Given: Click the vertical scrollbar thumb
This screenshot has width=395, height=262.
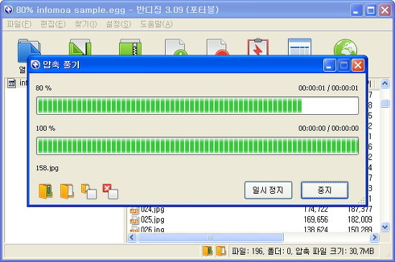Looking at the screenshot, I should coord(385,103).
